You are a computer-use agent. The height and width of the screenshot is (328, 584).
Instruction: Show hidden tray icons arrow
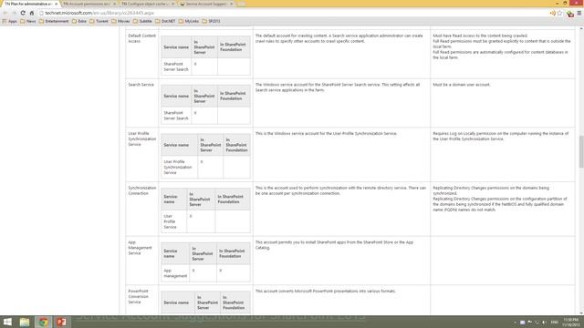click(515, 323)
